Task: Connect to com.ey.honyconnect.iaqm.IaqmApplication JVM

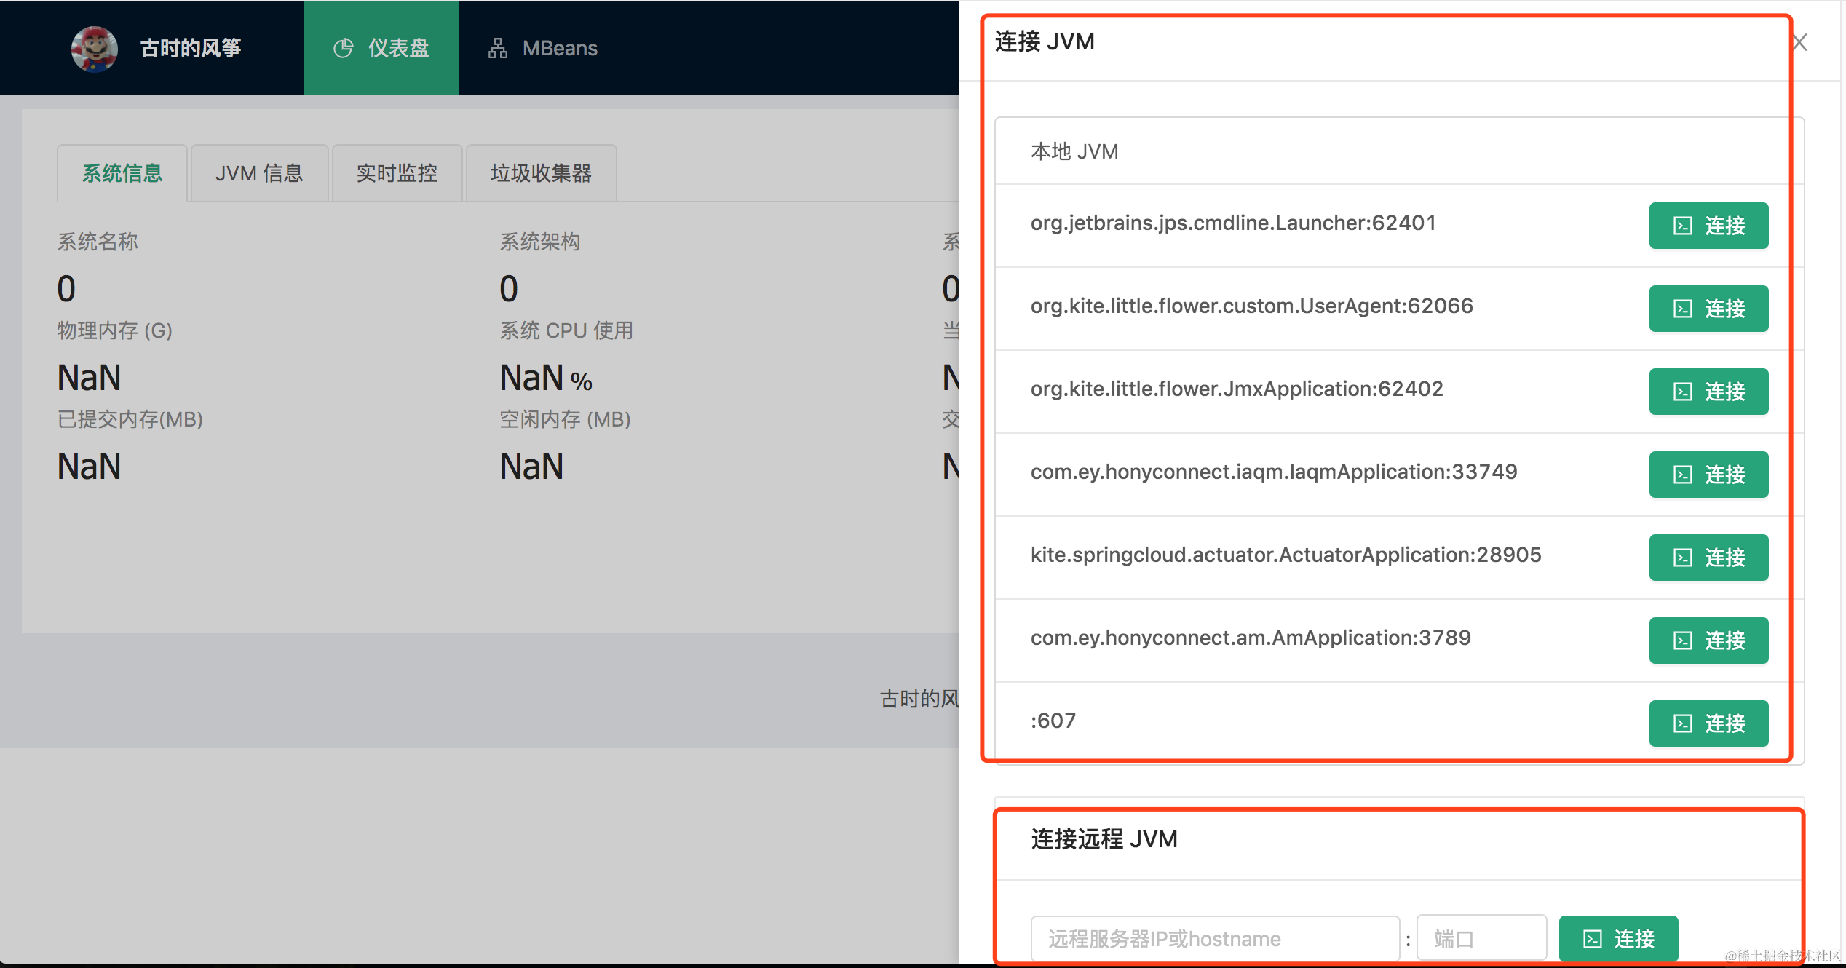Action: 1708,475
